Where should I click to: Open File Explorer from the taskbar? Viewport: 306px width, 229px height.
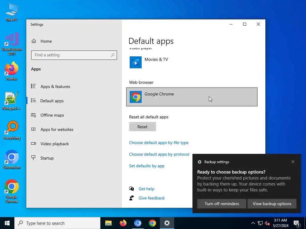click(108, 223)
